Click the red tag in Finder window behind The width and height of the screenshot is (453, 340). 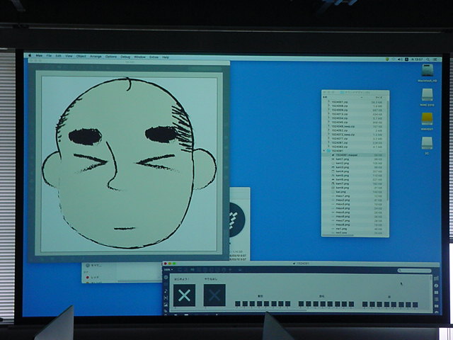(88, 277)
